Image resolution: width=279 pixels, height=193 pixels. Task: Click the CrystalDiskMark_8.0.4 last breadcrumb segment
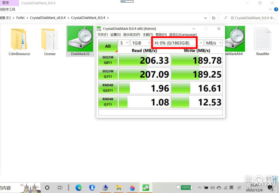click(88, 18)
